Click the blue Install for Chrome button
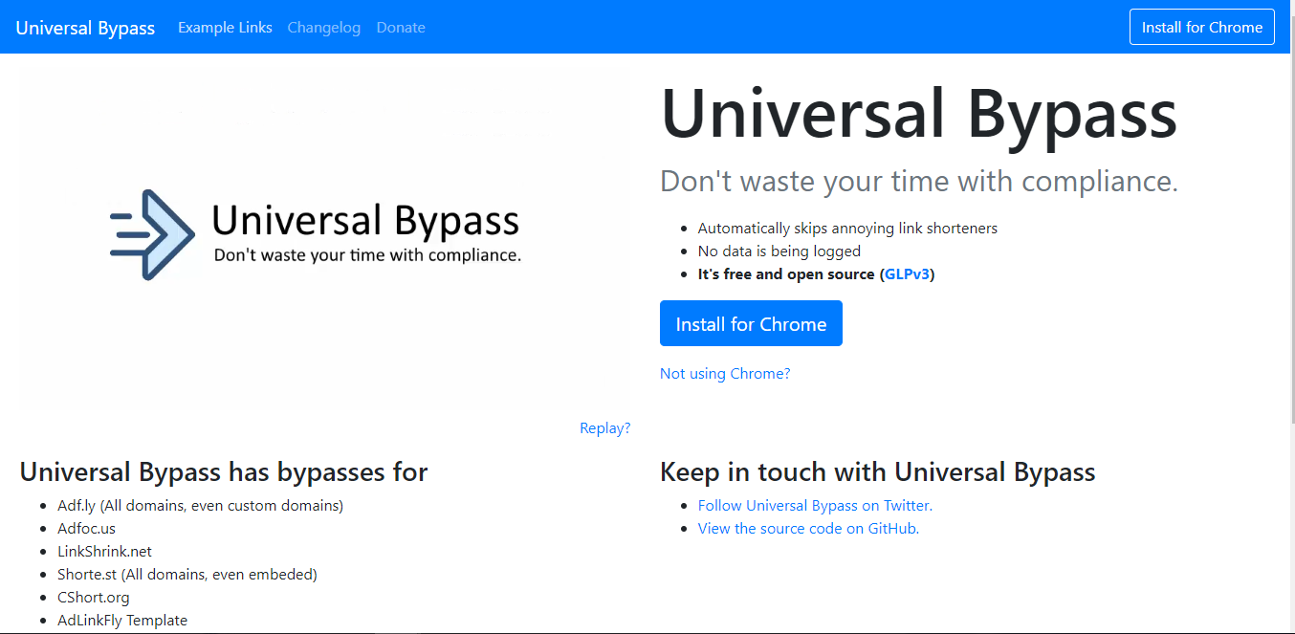Screen dimensions: 1295x634 [751, 323]
